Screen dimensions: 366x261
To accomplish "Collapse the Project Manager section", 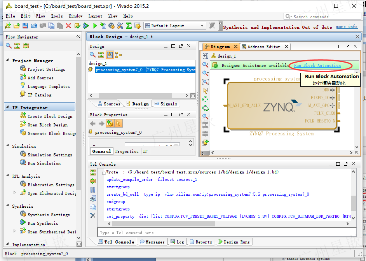I will pyautogui.click(x=7, y=60).
